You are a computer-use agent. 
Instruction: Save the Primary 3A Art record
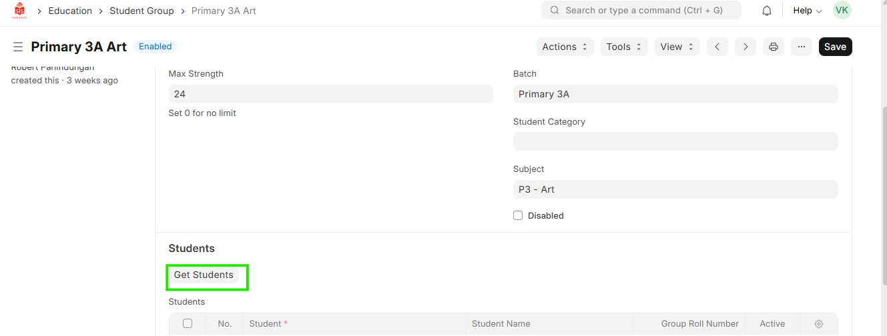(835, 47)
